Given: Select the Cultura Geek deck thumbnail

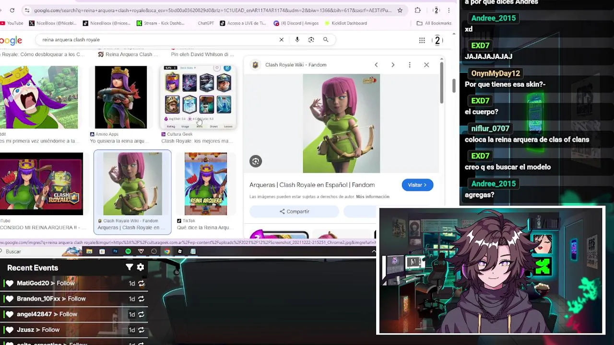Looking at the screenshot, I should coord(199,97).
